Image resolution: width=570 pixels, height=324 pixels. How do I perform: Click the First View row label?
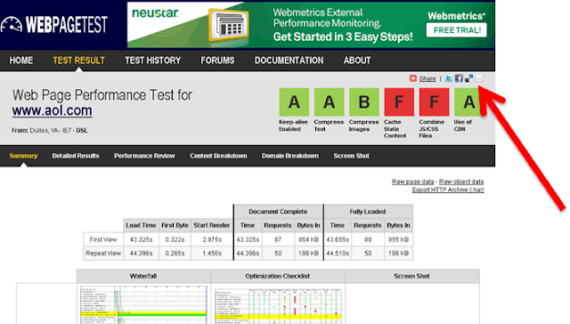click(103, 239)
